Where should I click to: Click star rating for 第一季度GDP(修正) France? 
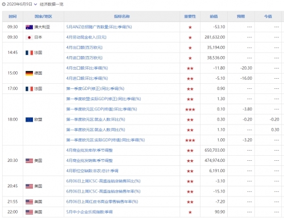(x=190, y=89)
